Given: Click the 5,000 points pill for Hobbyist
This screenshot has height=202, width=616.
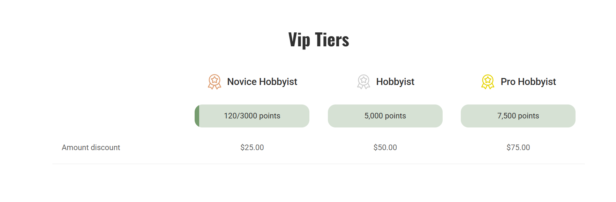Looking at the screenshot, I should [385, 116].
